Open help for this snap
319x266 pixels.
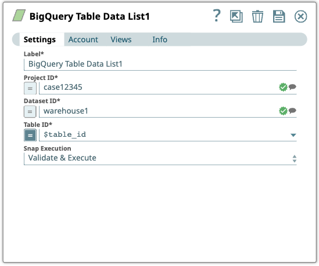[x=217, y=16]
